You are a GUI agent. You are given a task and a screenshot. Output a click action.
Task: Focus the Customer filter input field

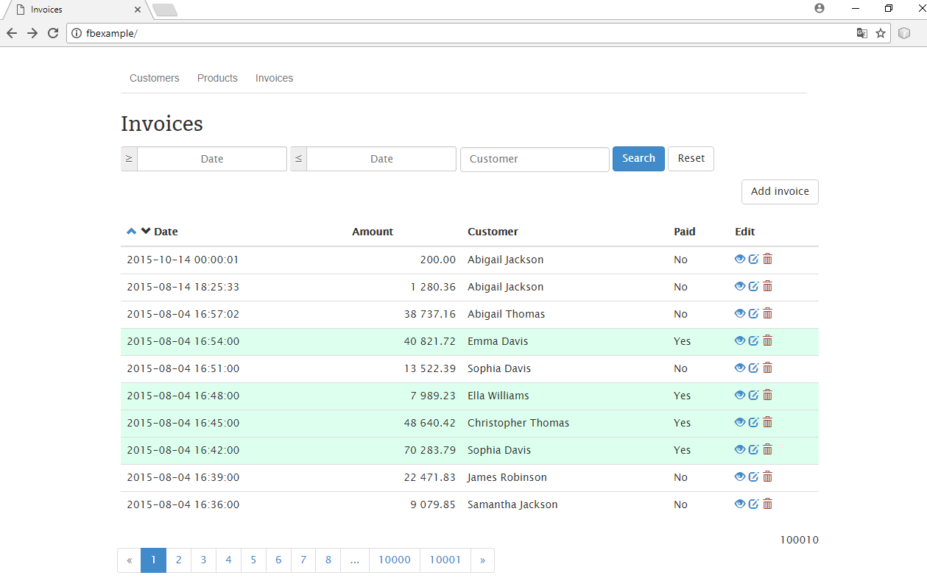(535, 160)
